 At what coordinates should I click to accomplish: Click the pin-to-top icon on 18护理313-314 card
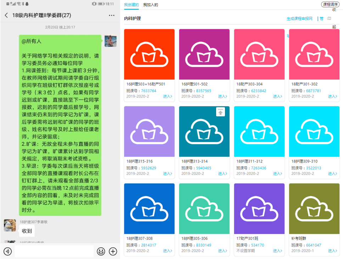tap(220, 112)
